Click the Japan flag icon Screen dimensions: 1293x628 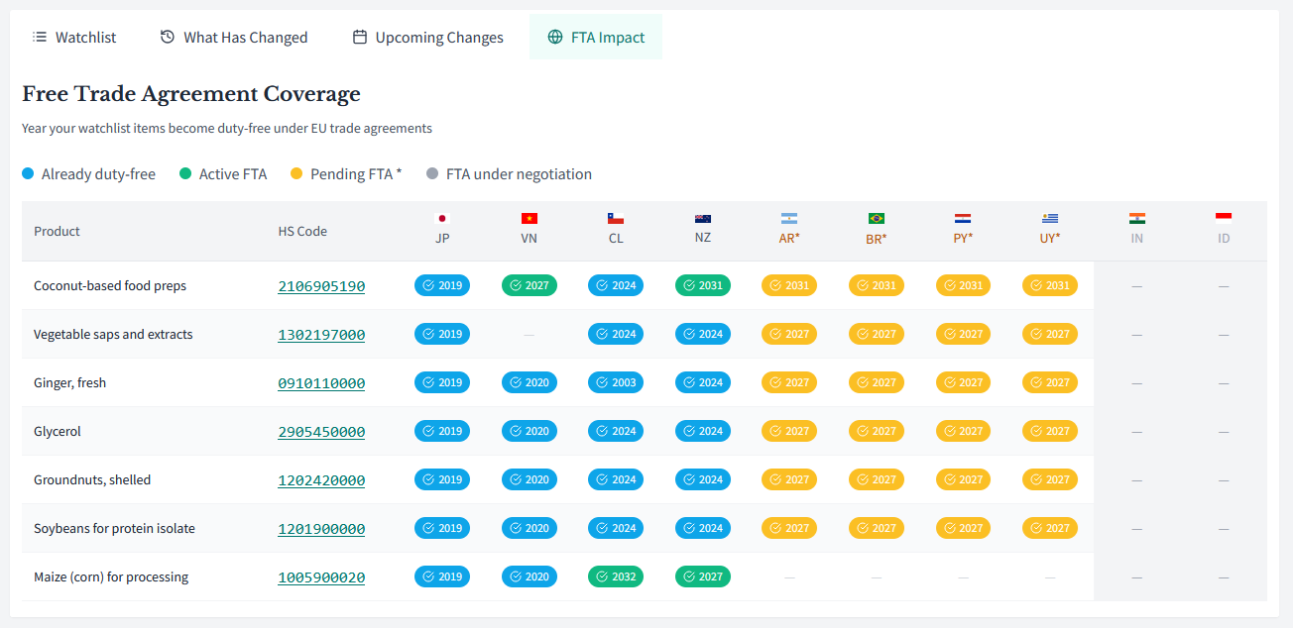click(442, 219)
